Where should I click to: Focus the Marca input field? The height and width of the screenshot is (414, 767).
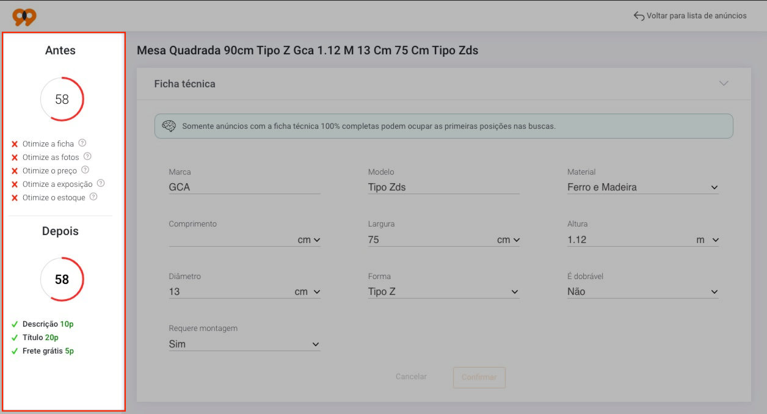point(244,187)
